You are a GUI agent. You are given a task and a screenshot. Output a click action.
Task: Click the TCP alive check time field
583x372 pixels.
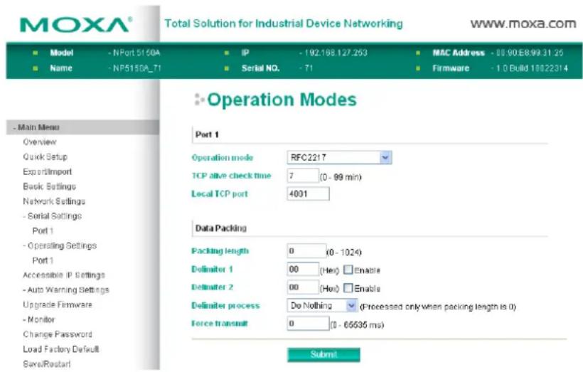coord(303,176)
